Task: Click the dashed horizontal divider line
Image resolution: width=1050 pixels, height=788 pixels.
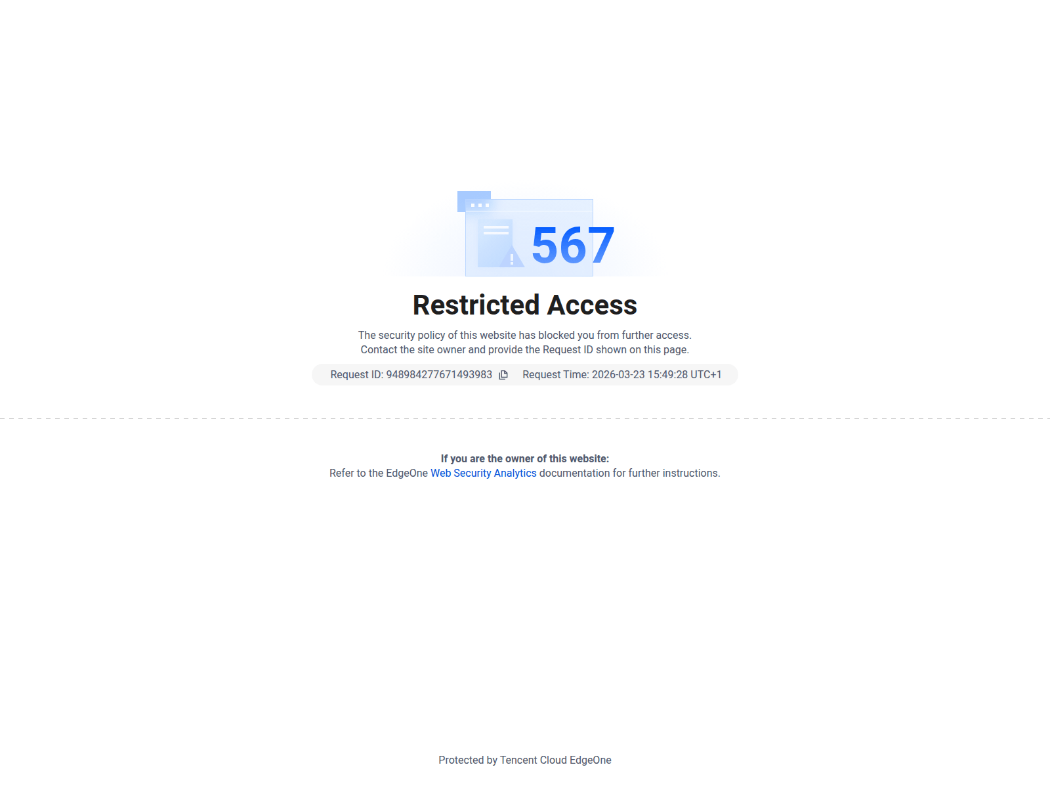Action: point(525,418)
